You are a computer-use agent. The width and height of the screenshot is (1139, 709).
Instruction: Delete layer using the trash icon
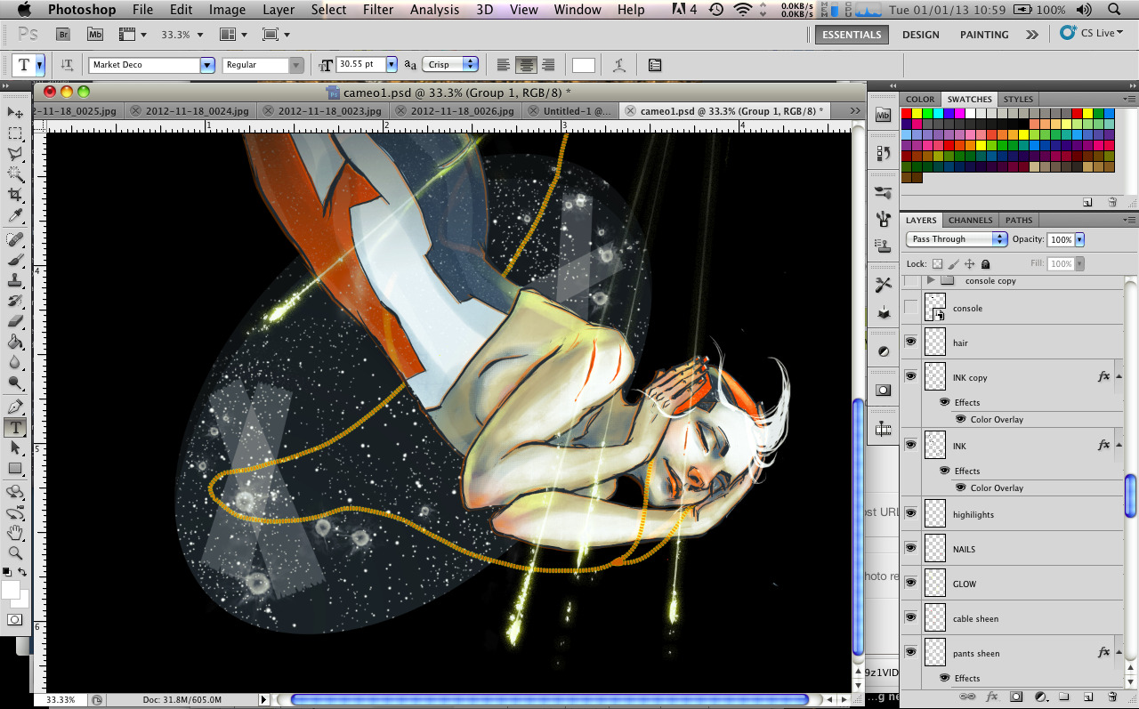click(x=1112, y=697)
